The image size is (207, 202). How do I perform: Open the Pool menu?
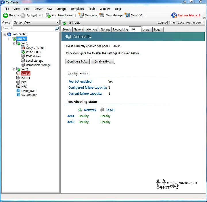tap(27, 9)
